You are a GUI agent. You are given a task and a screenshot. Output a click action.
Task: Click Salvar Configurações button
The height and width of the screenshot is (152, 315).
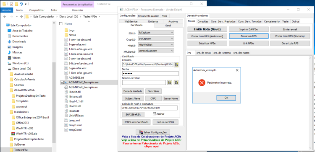click(x=153, y=132)
